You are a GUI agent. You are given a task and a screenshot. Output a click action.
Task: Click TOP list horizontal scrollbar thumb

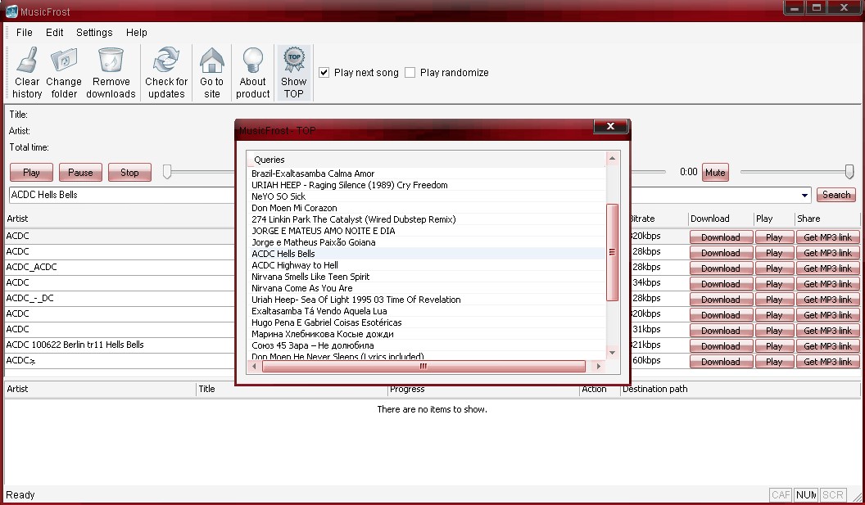(x=423, y=366)
